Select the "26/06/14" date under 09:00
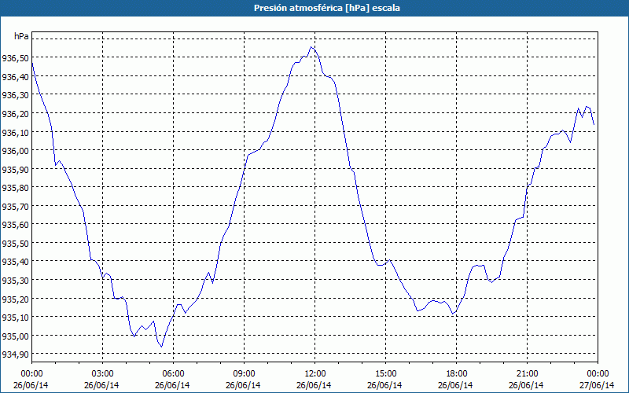Image resolution: width=629 pixels, height=393 pixels. coord(244,385)
